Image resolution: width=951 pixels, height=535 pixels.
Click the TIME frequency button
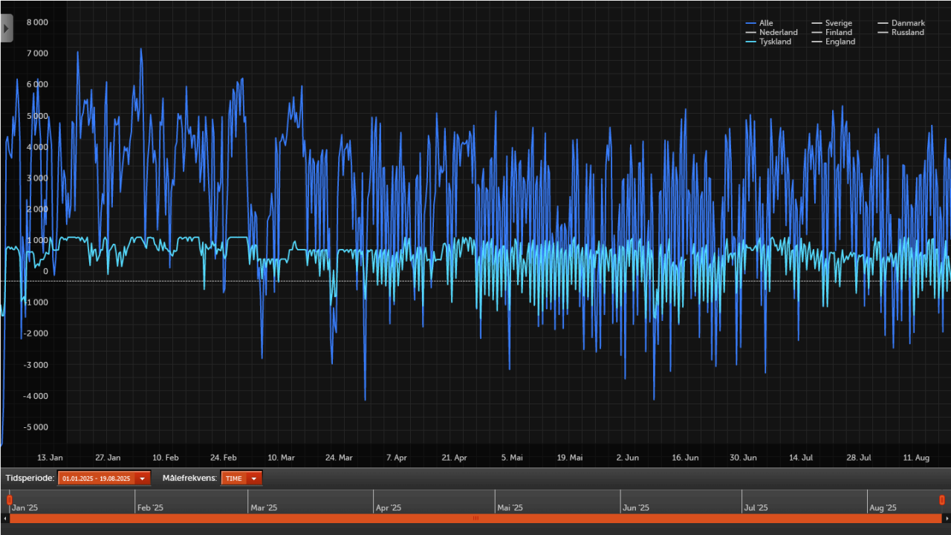point(236,478)
